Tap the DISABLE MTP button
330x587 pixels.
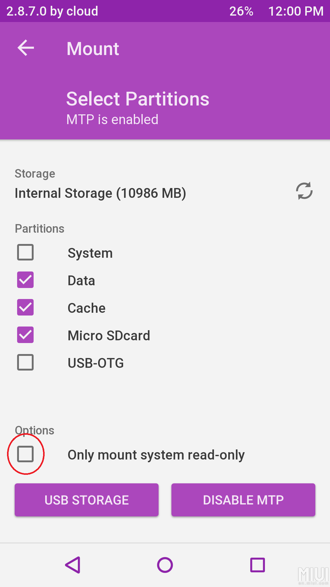pos(243,500)
